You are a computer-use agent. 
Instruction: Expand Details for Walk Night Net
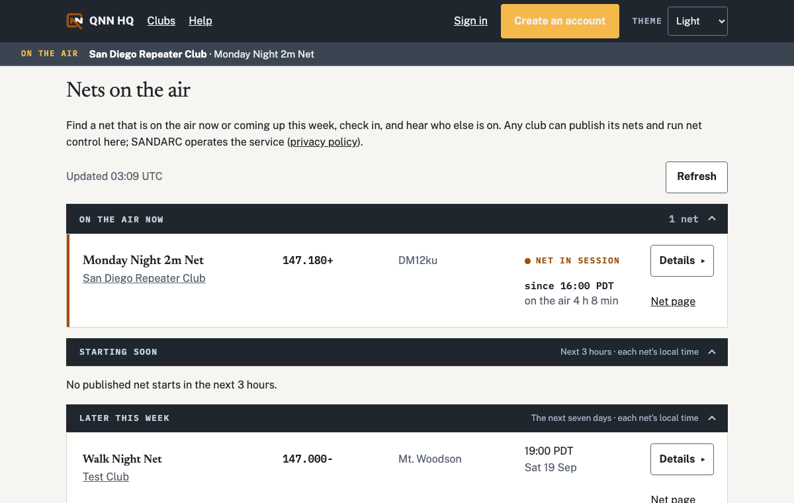coord(682,459)
